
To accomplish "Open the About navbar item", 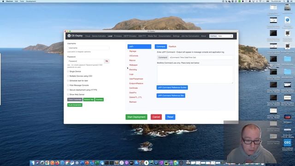I will (203, 36).
